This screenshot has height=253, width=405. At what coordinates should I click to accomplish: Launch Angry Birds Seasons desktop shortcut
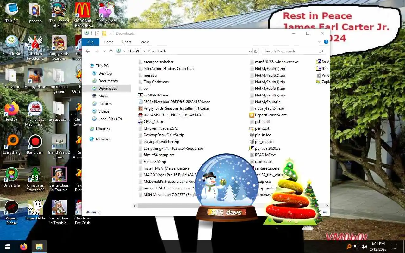tap(59, 48)
